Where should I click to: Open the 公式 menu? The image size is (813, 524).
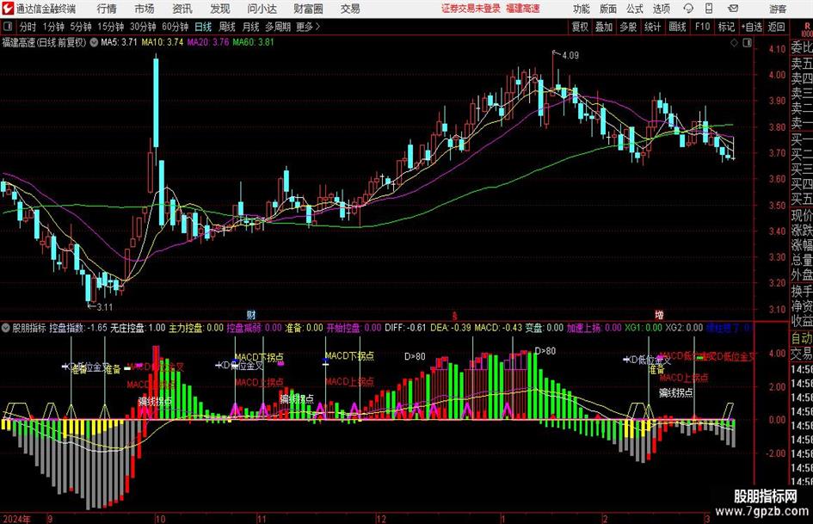635,9
